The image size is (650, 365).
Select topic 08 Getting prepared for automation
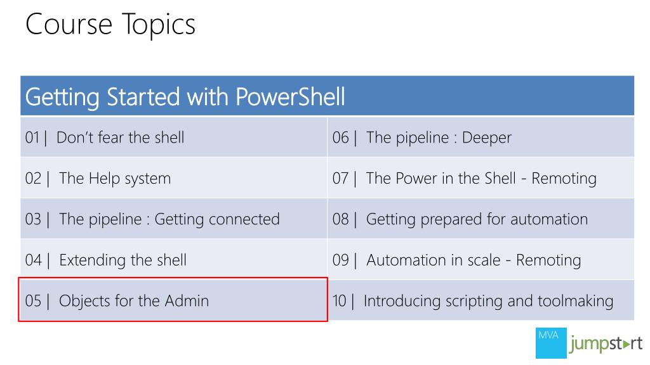click(481, 219)
